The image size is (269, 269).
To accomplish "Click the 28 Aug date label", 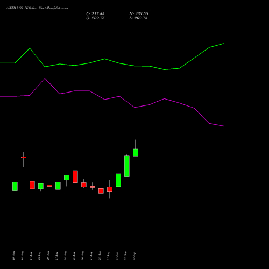I will 100,256.
